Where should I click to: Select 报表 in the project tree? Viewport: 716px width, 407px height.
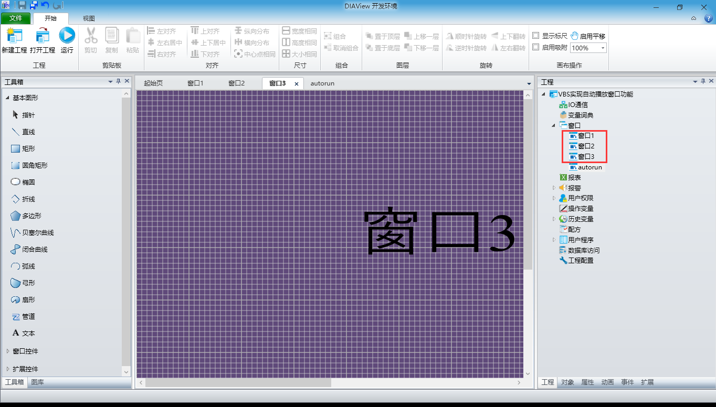pyautogui.click(x=571, y=178)
